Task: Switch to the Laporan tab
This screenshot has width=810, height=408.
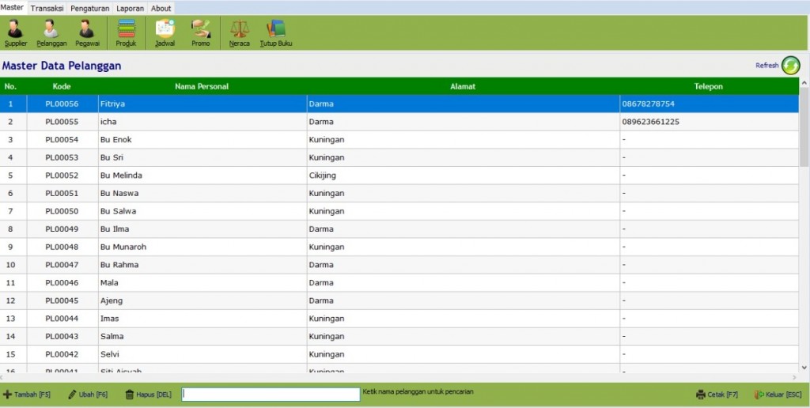Action: click(131, 8)
